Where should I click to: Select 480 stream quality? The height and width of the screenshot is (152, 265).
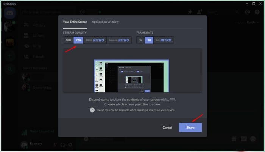point(68,40)
